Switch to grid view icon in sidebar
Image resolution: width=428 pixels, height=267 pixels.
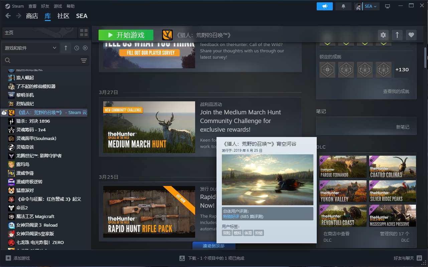pos(84,33)
